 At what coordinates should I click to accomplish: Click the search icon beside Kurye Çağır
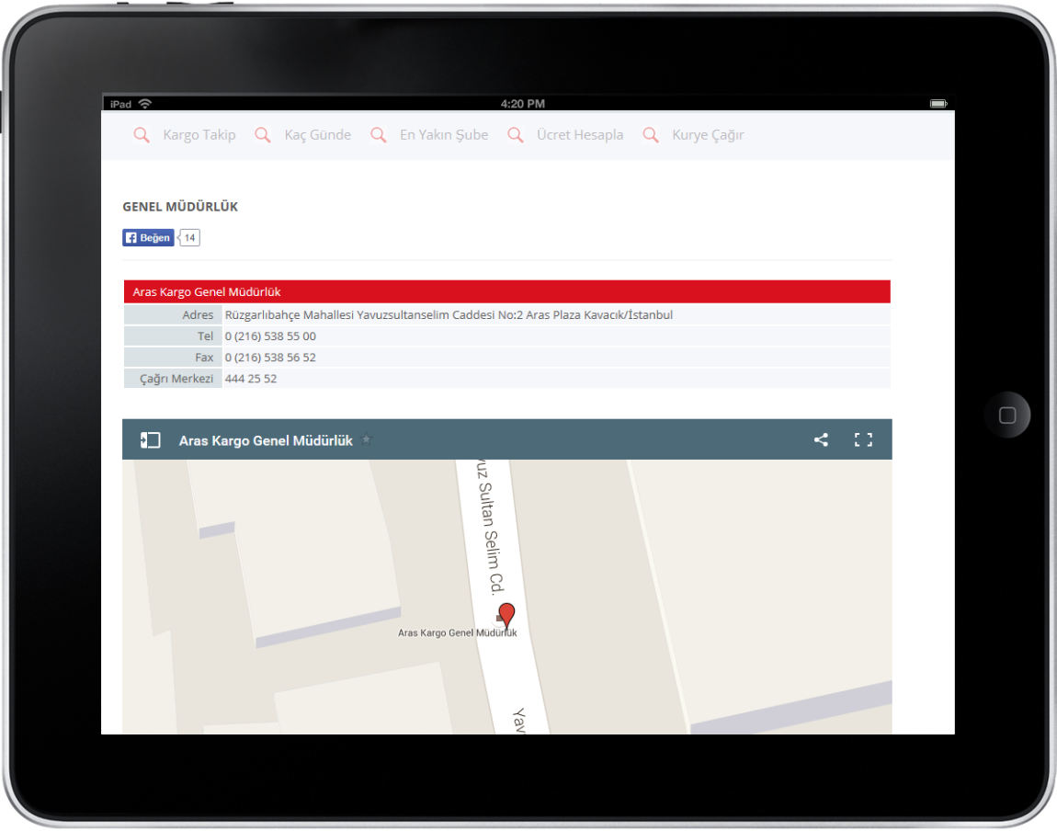(651, 135)
